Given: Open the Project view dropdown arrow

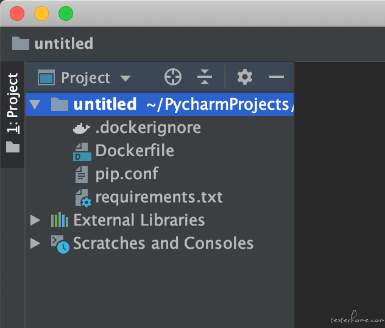Looking at the screenshot, I should (x=125, y=79).
